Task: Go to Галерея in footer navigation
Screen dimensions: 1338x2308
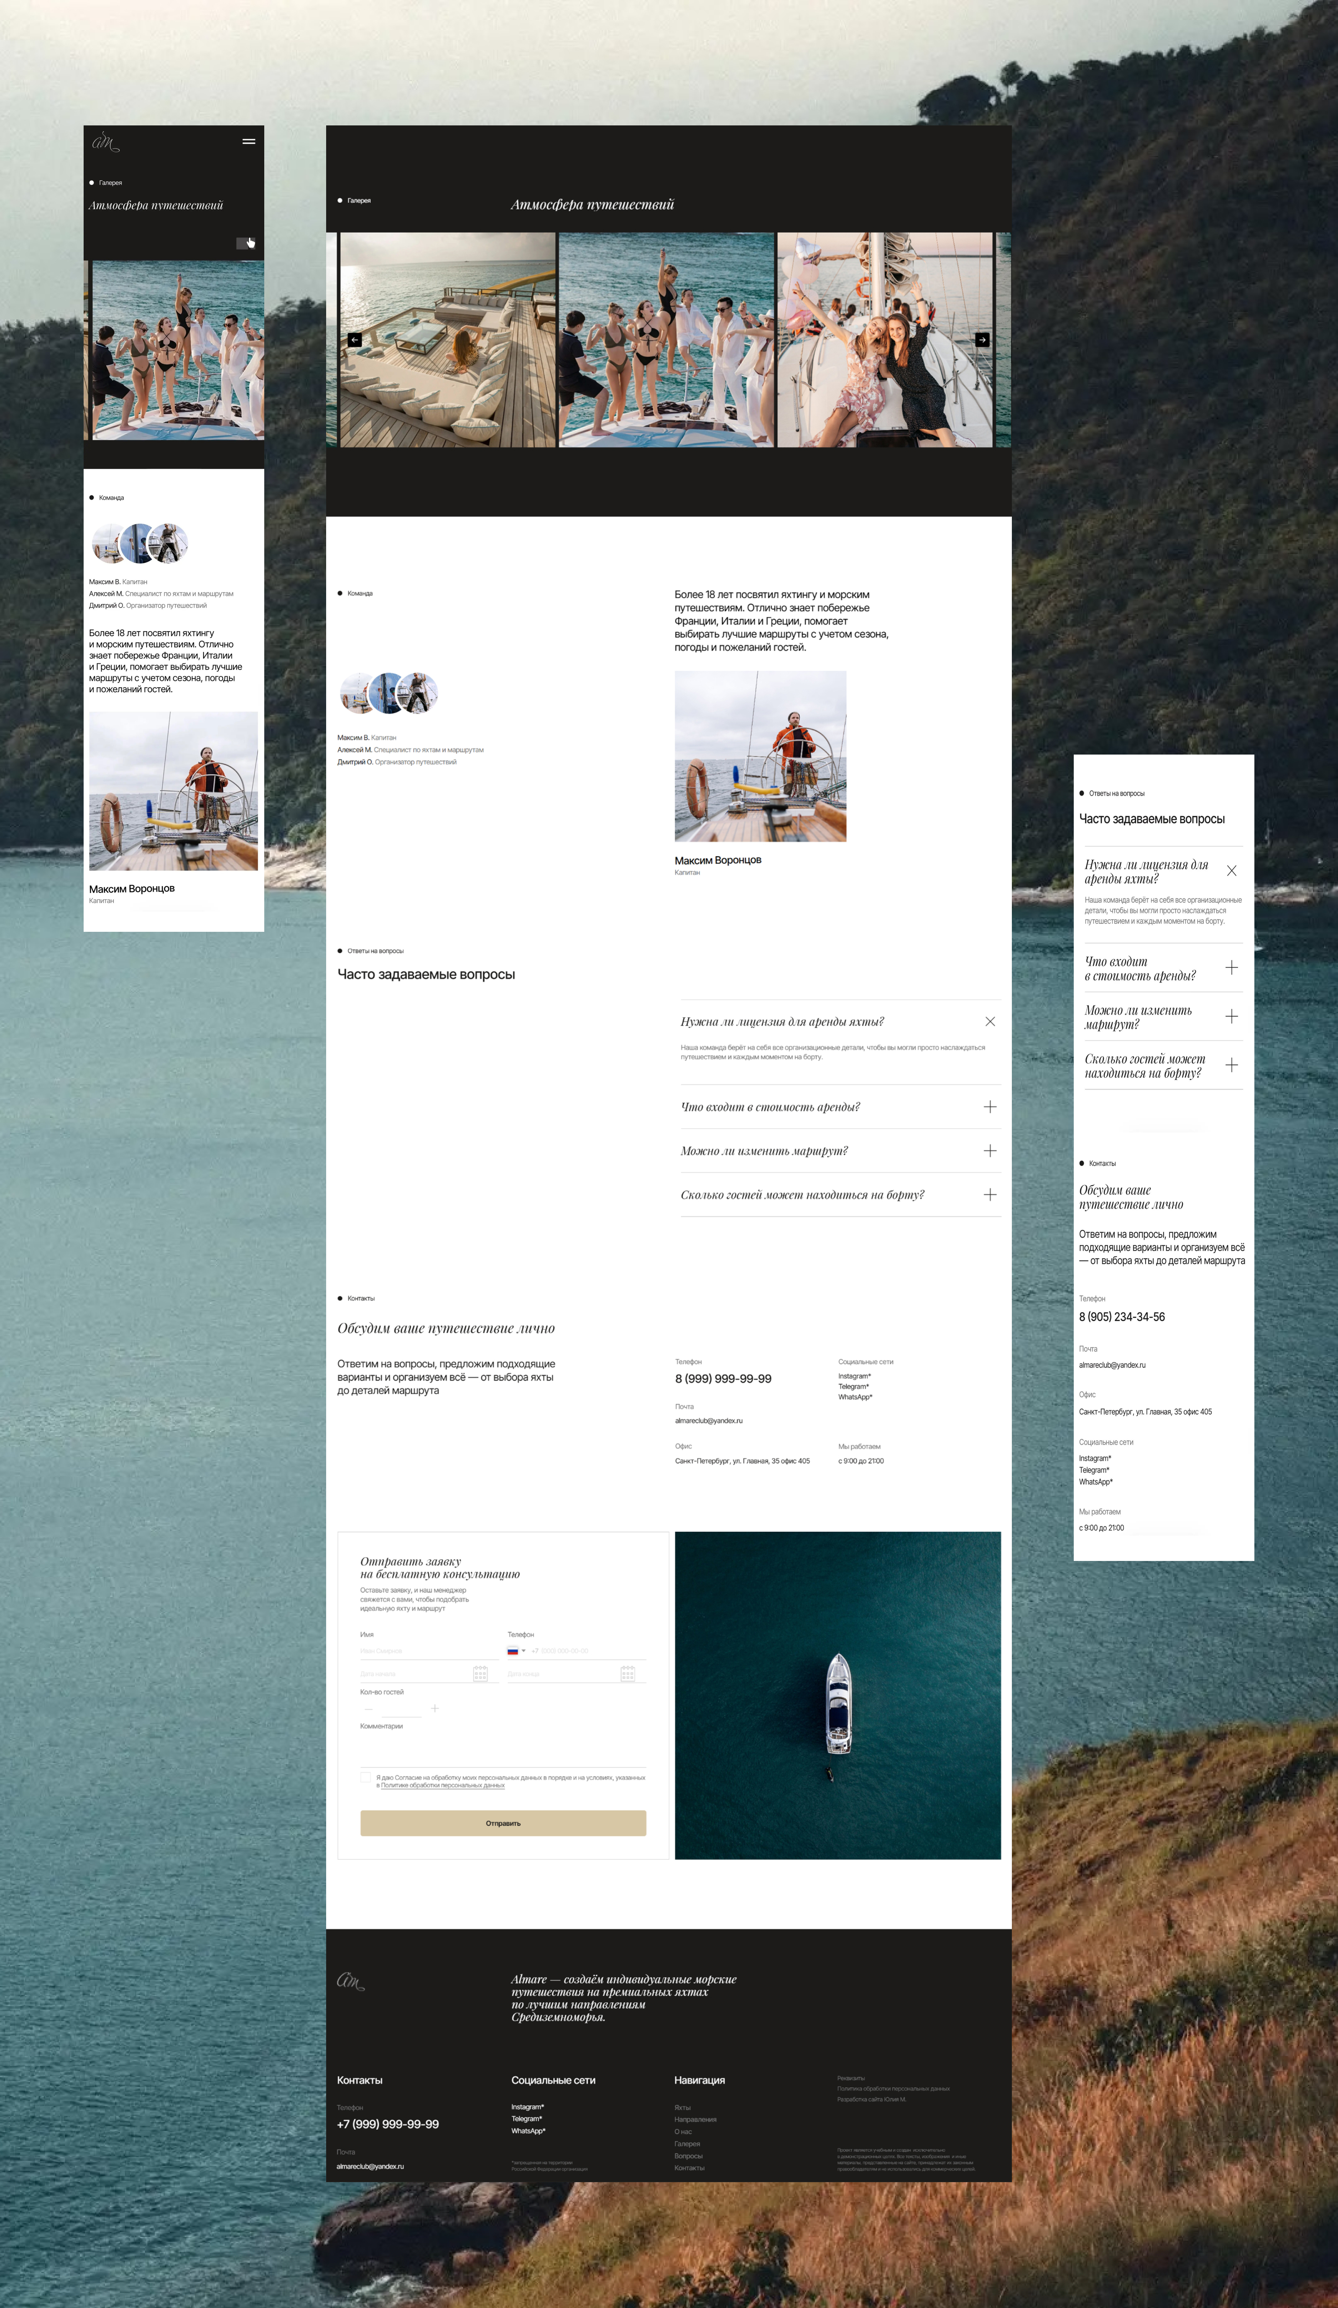Action: click(x=688, y=2143)
